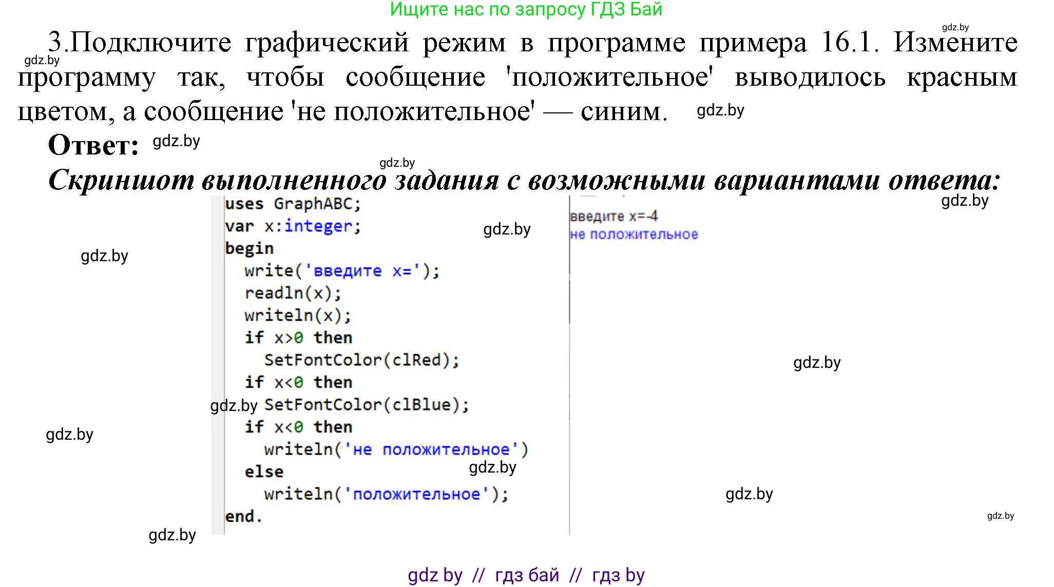Screen dimensions: 1054x587
Task: Click the code line 'uses GraphABC;'
Action: pos(293,204)
